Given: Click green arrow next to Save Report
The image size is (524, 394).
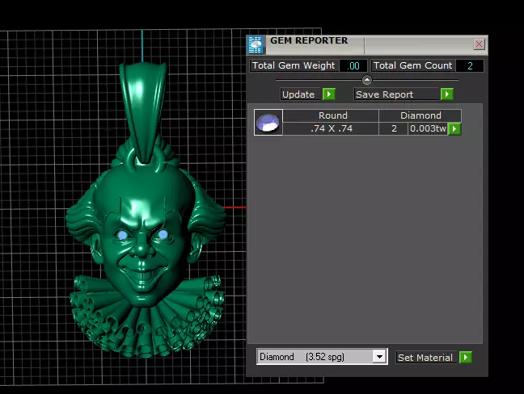Looking at the screenshot, I should pos(447,94).
